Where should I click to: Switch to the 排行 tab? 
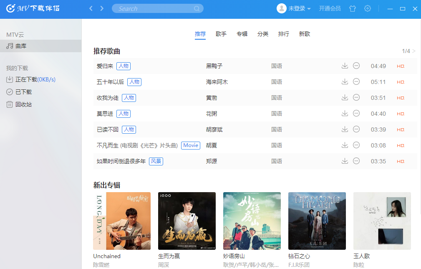pos(284,34)
